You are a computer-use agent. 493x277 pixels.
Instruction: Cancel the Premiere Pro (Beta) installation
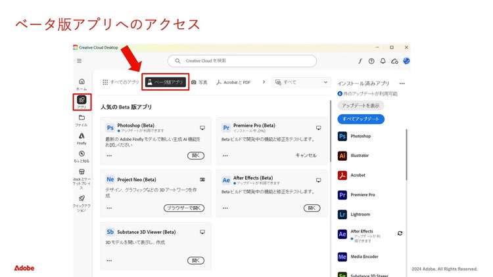(x=306, y=156)
